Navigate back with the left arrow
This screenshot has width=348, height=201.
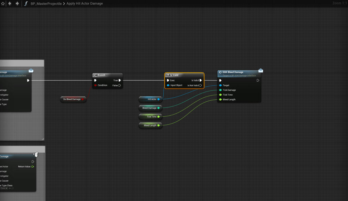[10, 3]
